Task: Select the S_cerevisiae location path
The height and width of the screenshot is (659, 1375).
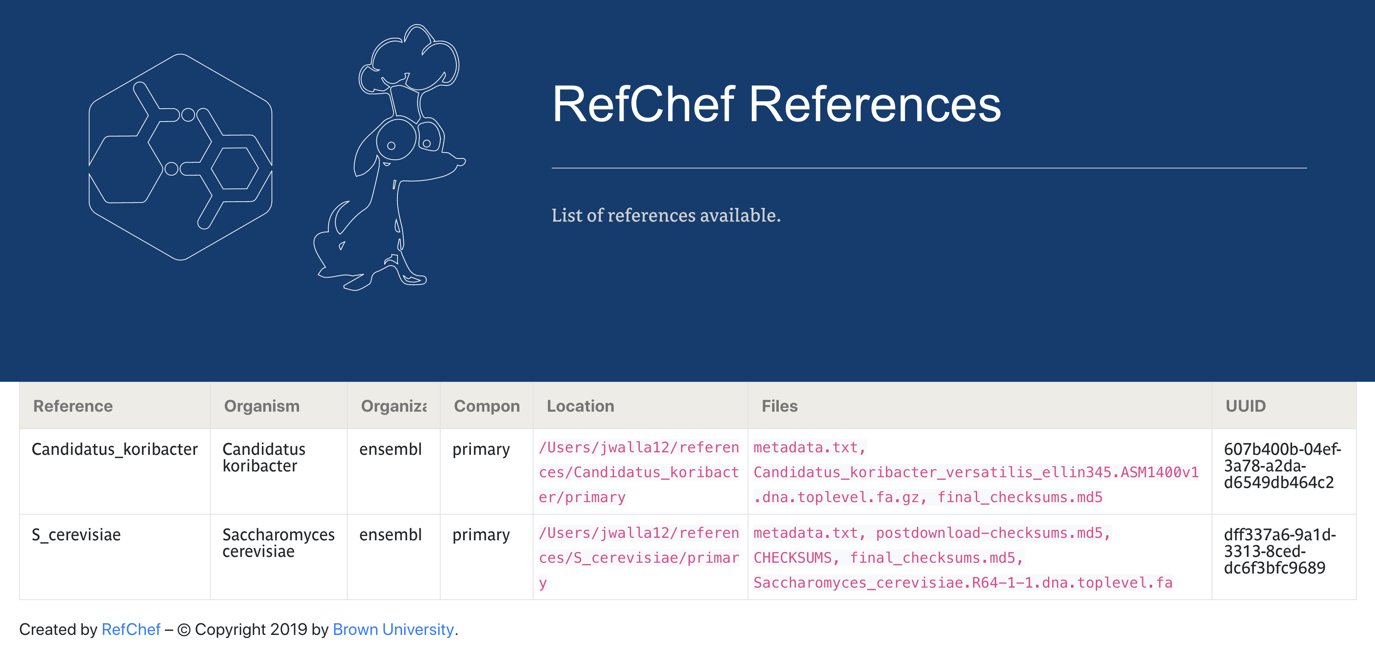Action: point(639,557)
